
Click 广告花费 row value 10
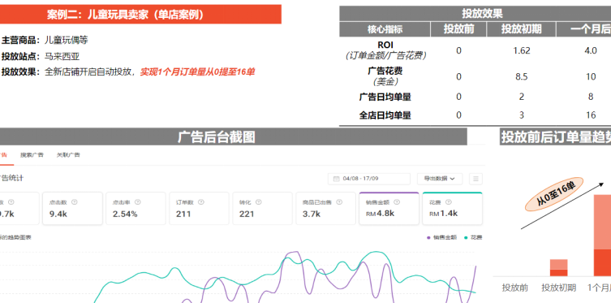(x=591, y=77)
